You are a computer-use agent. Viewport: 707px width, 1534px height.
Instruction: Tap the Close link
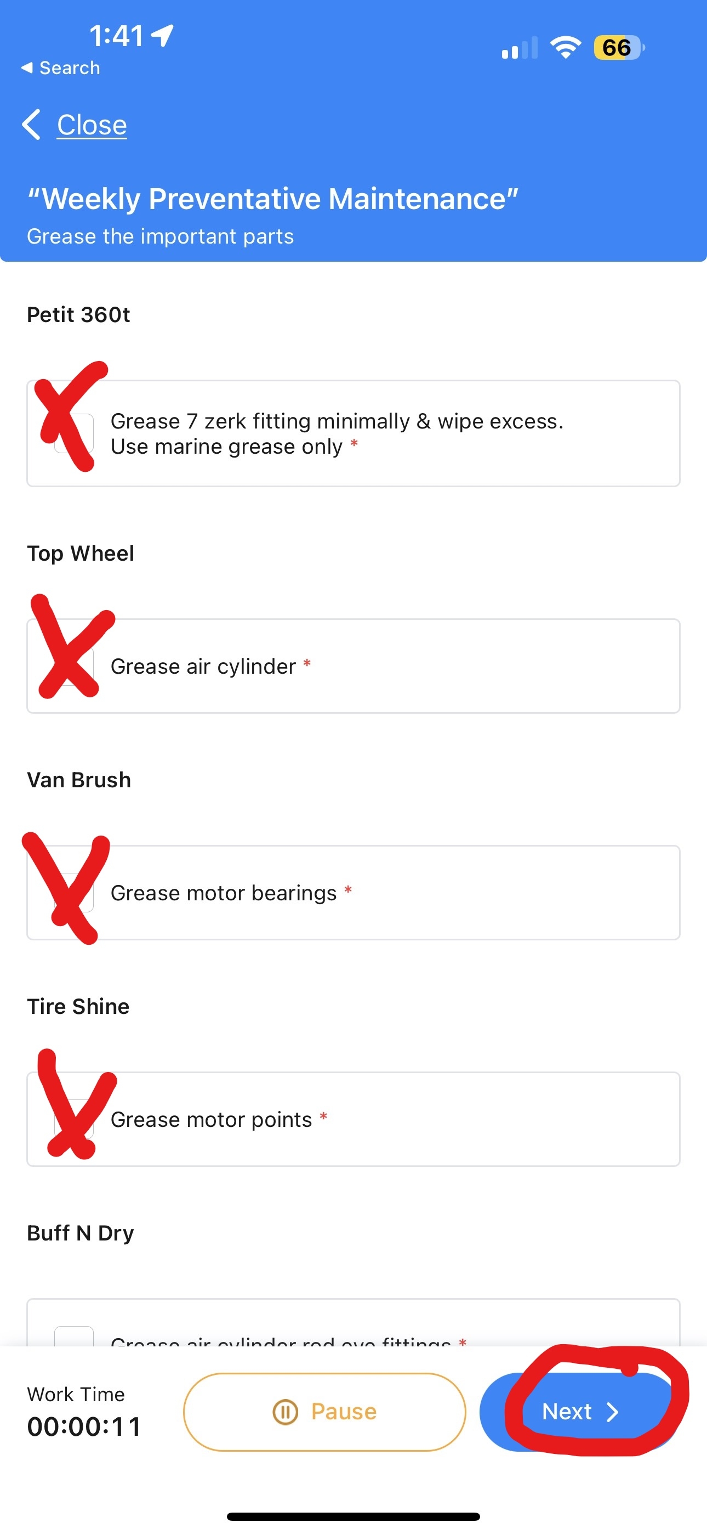click(x=92, y=125)
